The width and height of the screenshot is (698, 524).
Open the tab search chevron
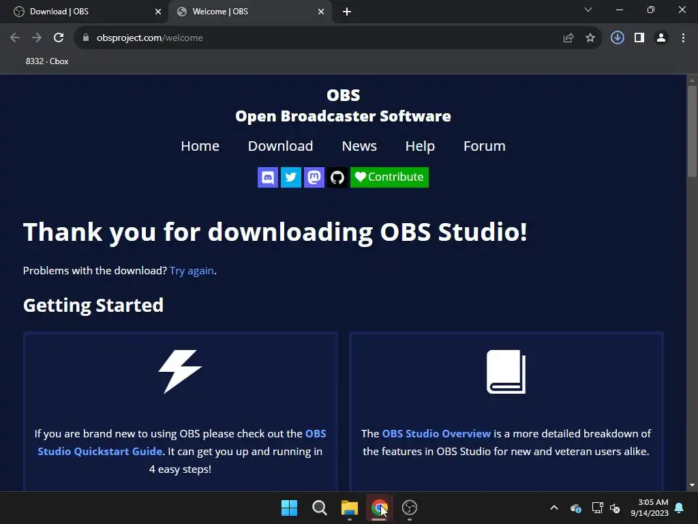[588, 10]
